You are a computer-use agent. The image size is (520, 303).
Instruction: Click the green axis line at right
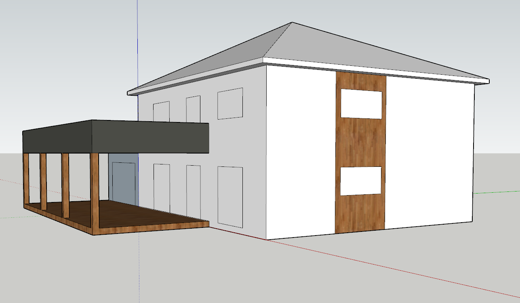497,192
